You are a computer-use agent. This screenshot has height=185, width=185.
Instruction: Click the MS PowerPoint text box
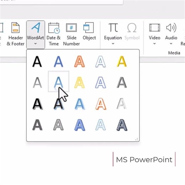(144, 159)
